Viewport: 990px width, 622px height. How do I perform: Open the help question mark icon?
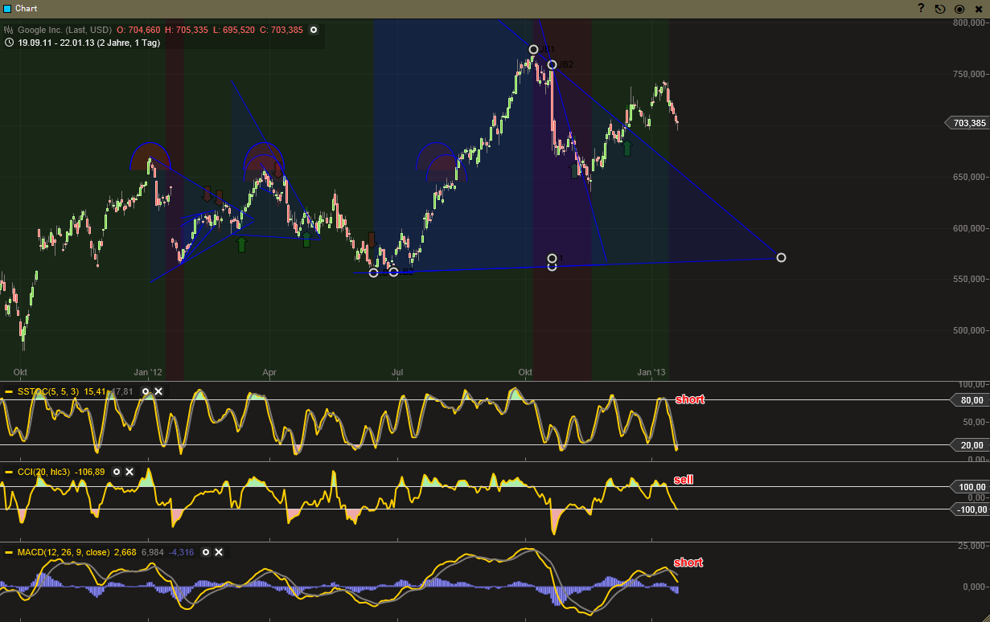tap(921, 8)
